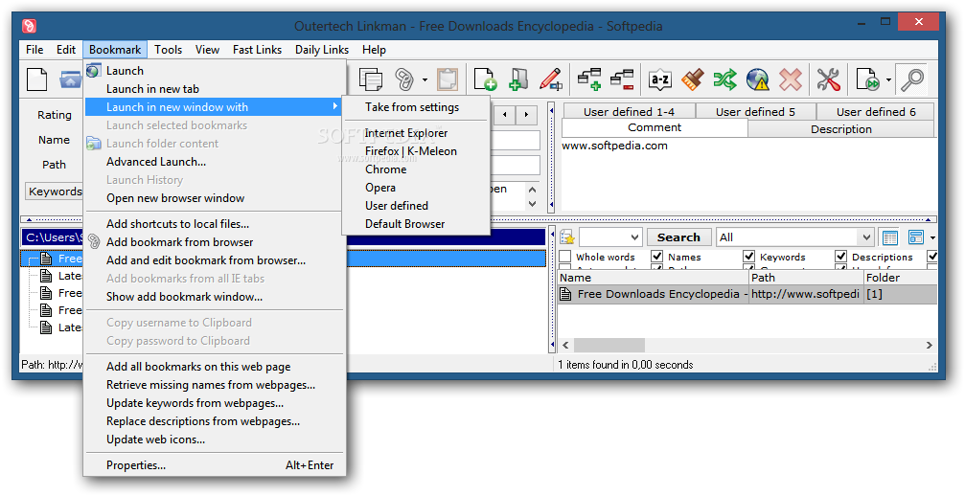The height and width of the screenshot is (496, 965).
Task: Open dropdown arrow beside view layout icons
Action: point(932,237)
